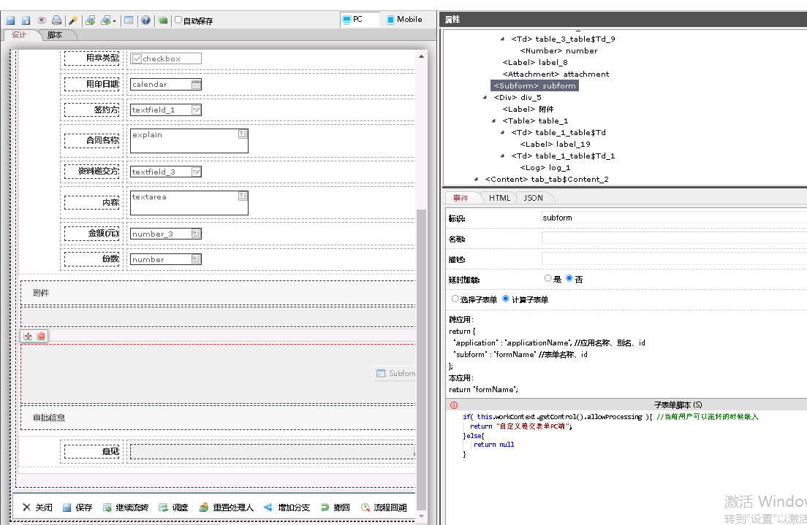The width and height of the screenshot is (807, 525).
Task: Open the blue question mark help icon
Action: pos(145,20)
